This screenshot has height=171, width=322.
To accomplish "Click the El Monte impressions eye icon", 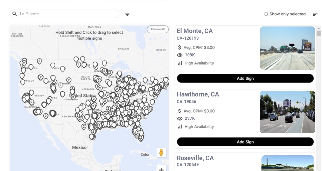I will pos(180,55).
